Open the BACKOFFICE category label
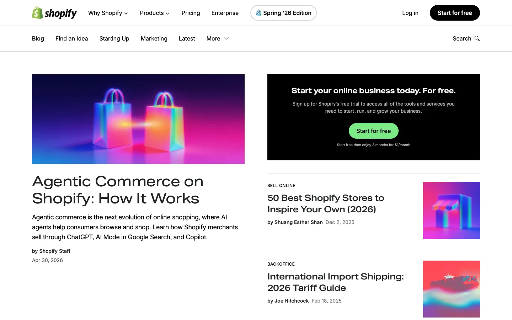The image size is (512, 320). click(281, 264)
